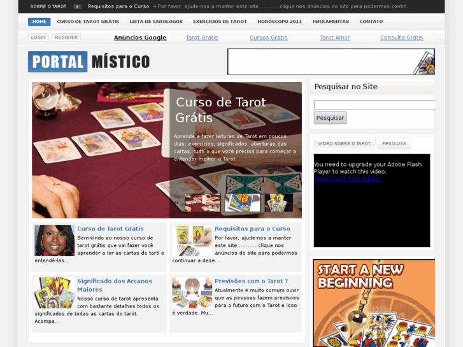Open the Anúncios Google link
The height and width of the screenshot is (347, 463).
click(x=140, y=38)
